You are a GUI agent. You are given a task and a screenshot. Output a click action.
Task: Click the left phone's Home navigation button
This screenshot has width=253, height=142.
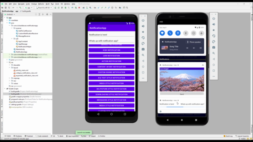click(x=111, y=114)
